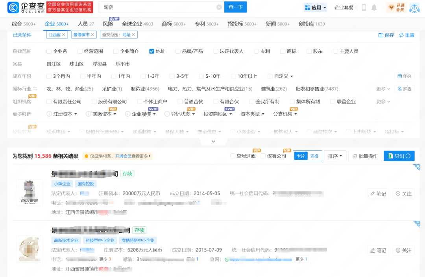Collapse the filter panel chevron
Screen dimensions: 425x277
pyautogui.click(x=214, y=141)
